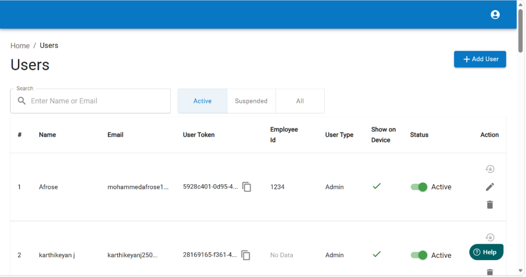Click the User Token column header

tap(198, 135)
